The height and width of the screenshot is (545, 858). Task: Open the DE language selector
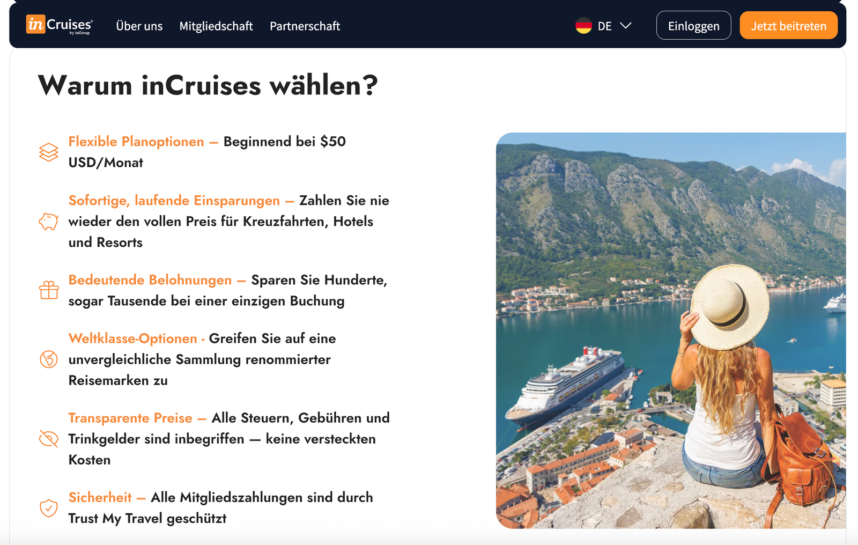pyautogui.click(x=604, y=26)
